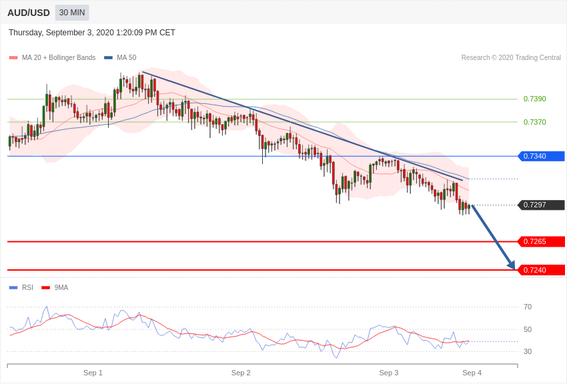The height and width of the screenshot is (384, 567).
Task: Click the MA 20 + Bollinger Bands label
Action: [x=59, y=57]
